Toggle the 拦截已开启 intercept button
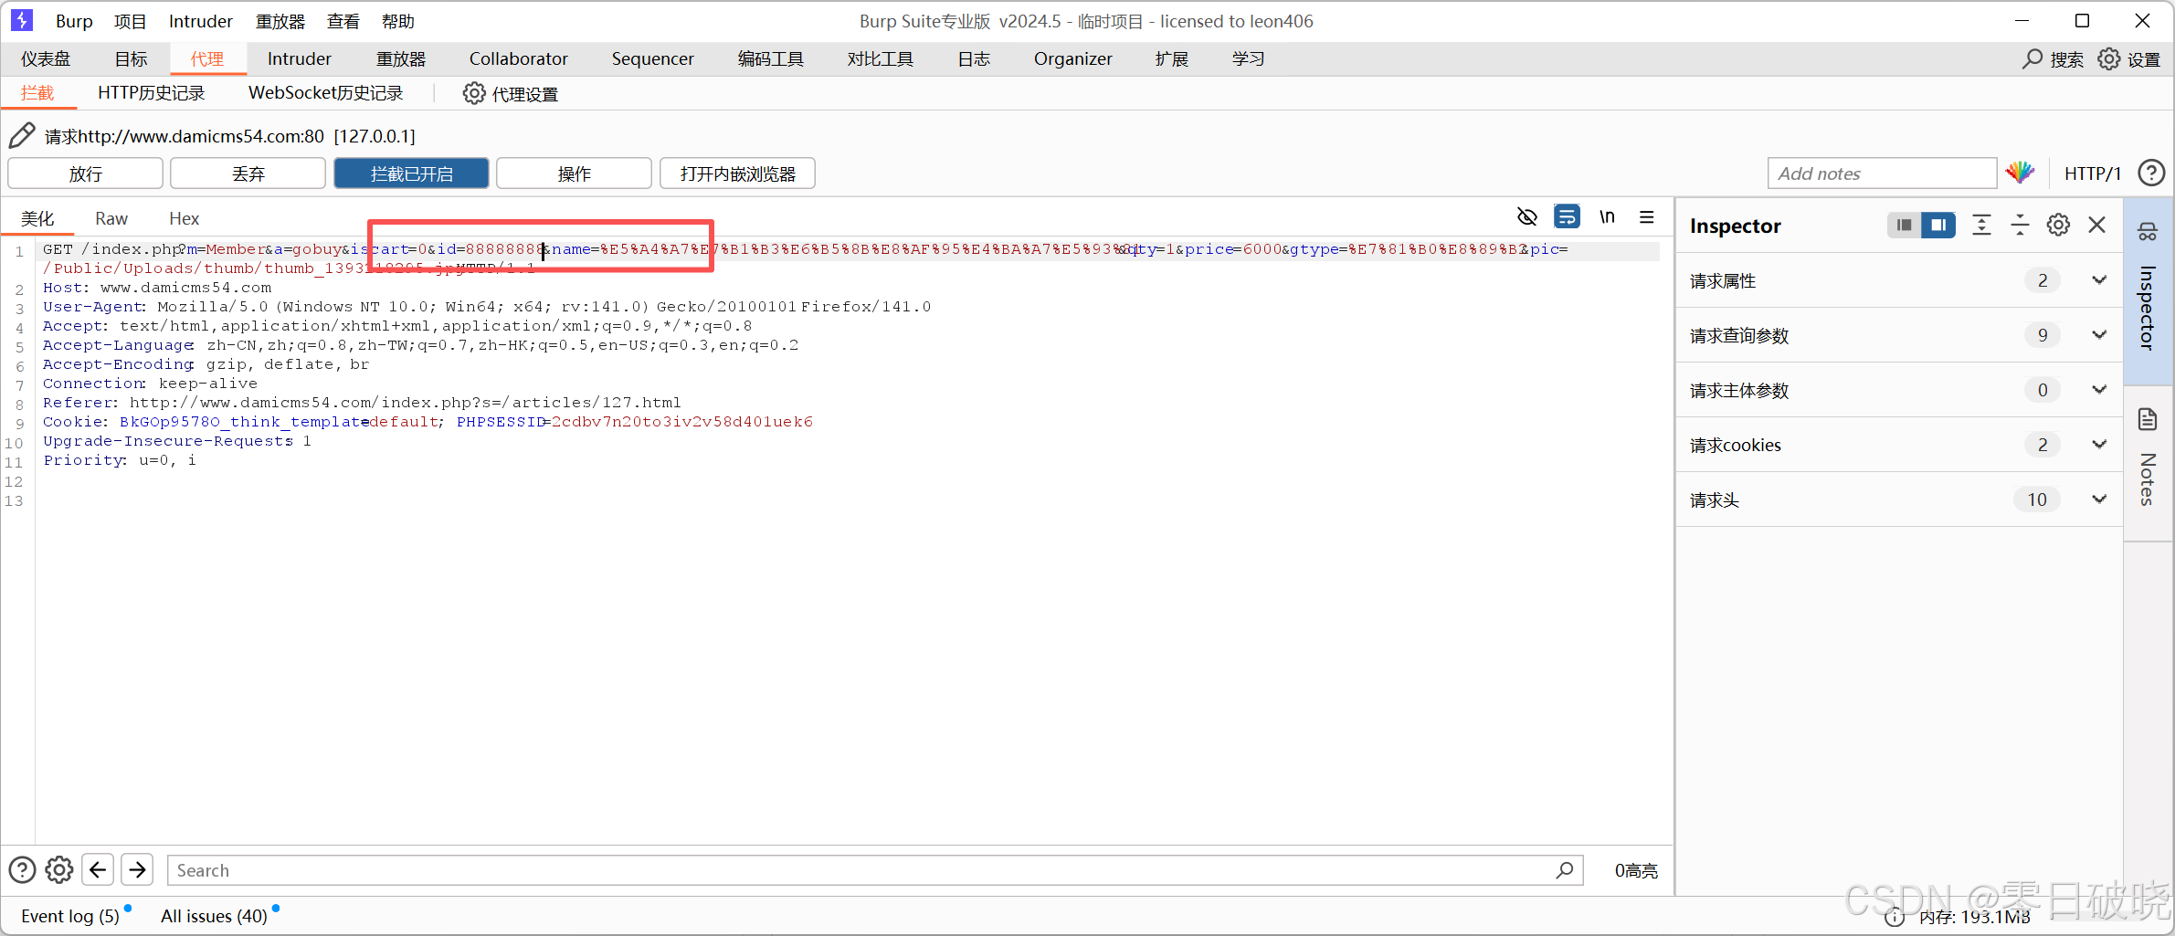Image resolution: width=2175 pixels, height=936 pixels. pyautogui.click(x=411, y=174)
